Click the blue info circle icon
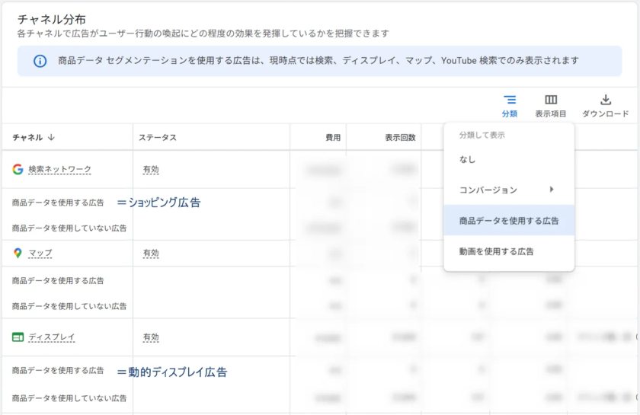This screenshot has width=640, height=415. coord(40,61)
